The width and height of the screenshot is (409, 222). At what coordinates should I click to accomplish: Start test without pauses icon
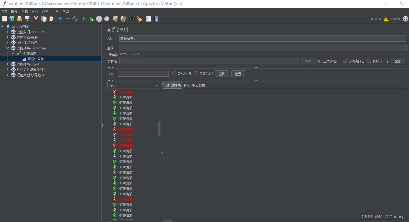[92, 19]
